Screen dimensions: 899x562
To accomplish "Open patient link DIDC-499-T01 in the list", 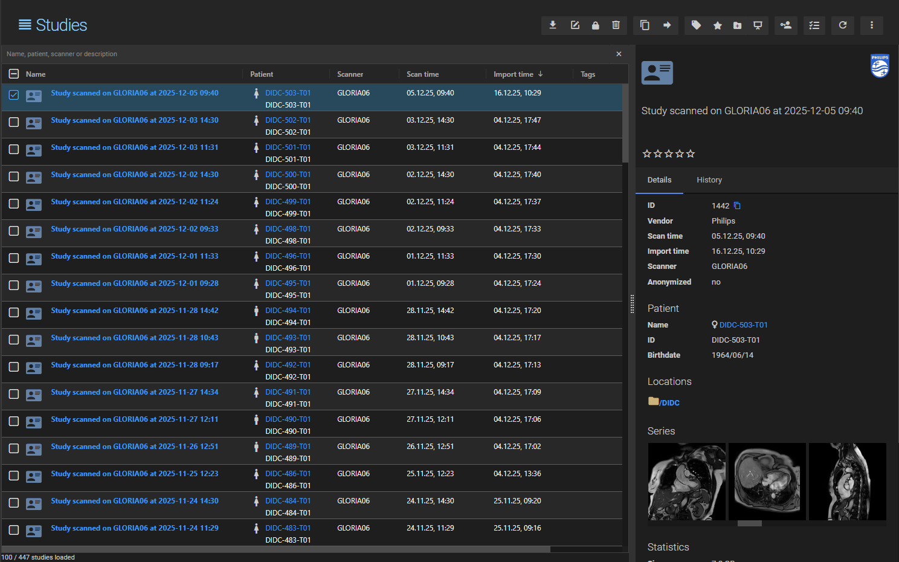I will [288, 202].
